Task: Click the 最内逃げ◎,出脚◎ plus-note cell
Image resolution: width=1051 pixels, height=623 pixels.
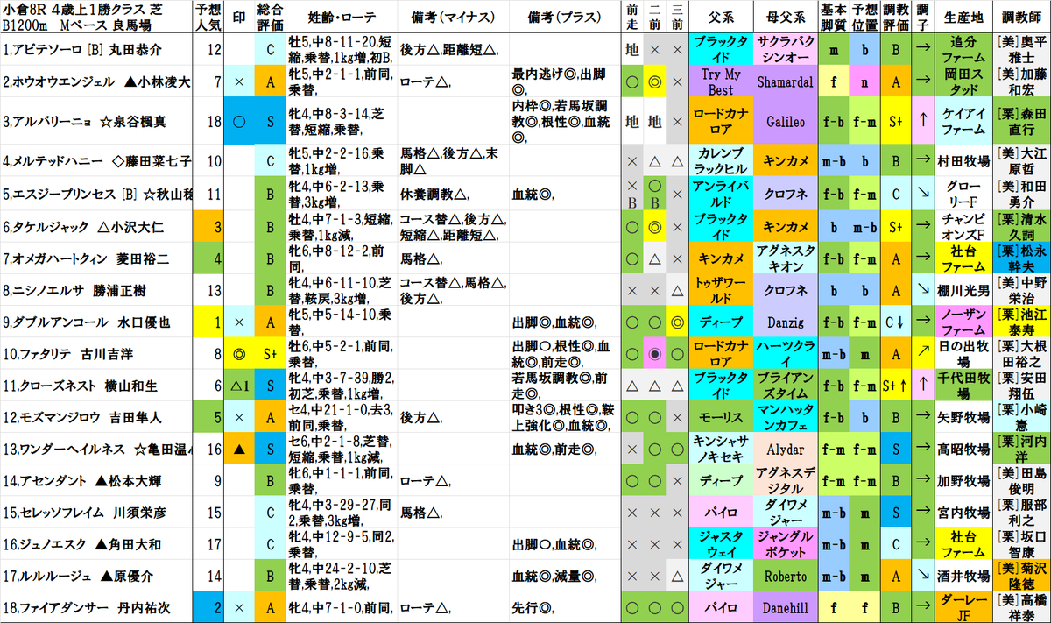Action: coord(565,81)
